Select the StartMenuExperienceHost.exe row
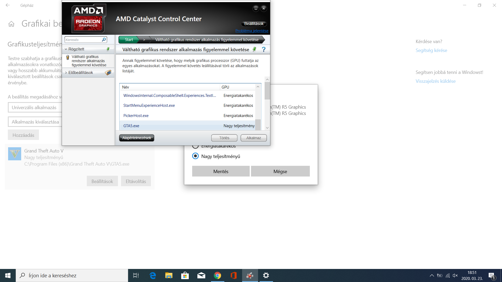Image resolution: width=502 pixels, height=282 pixels. click(x=187, y=105)
